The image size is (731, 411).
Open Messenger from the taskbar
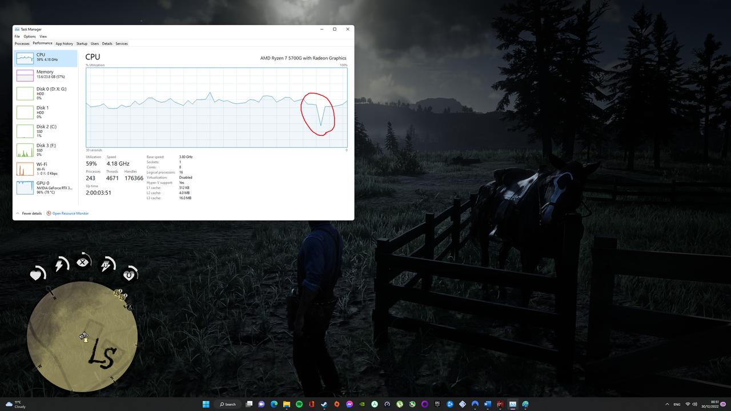(x=350, y=404)
